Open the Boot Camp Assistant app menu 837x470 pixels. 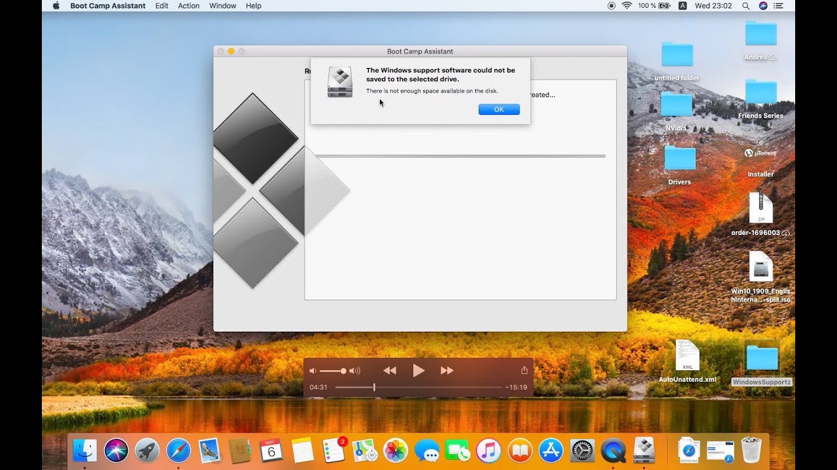tap(108, 6)
